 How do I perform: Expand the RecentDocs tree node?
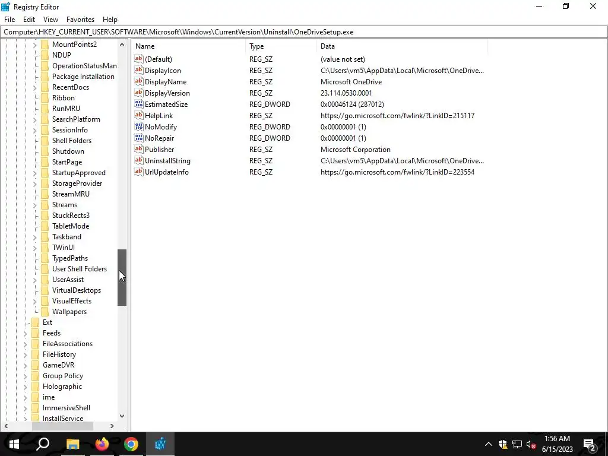(34, 87)
